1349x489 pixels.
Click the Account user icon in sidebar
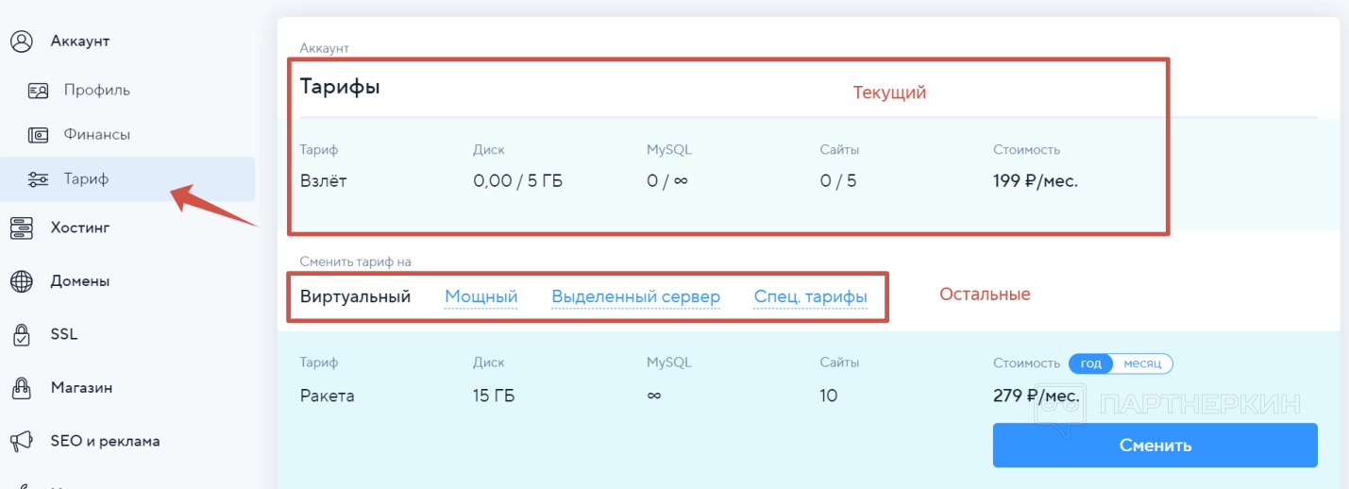pos(22,42)
